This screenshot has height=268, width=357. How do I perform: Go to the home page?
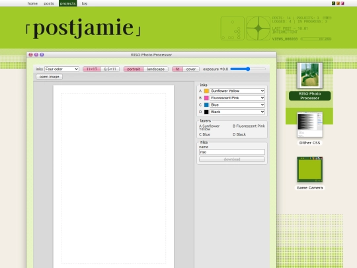pyautogui.click(x=32, y=3)
